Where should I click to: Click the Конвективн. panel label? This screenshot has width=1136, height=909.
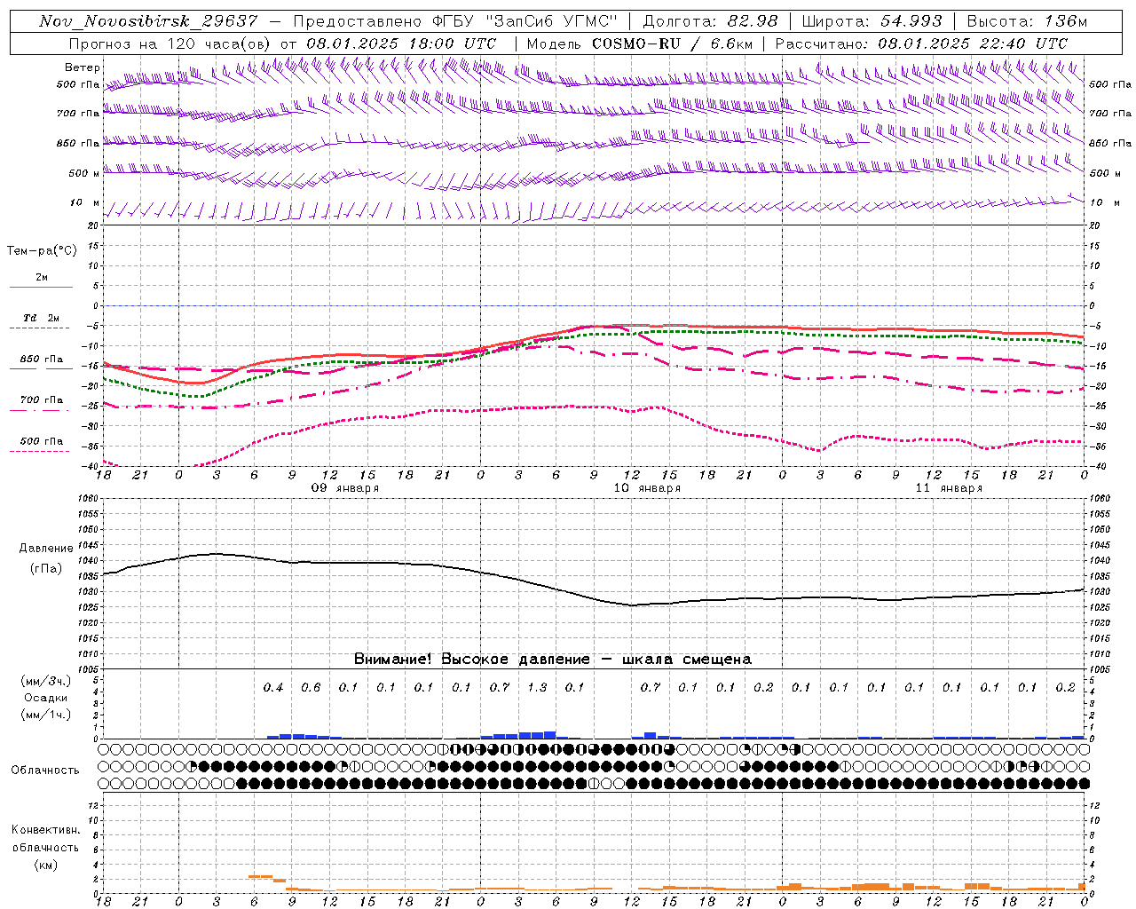(45, 830)
